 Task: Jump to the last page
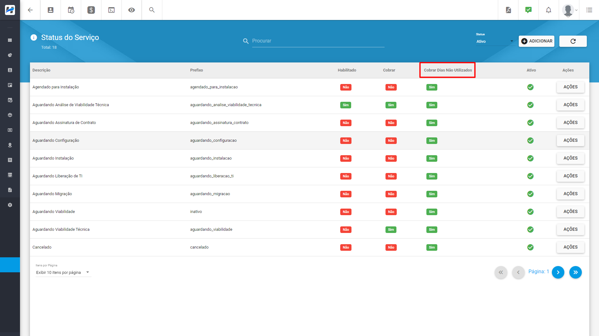point(575,272)
